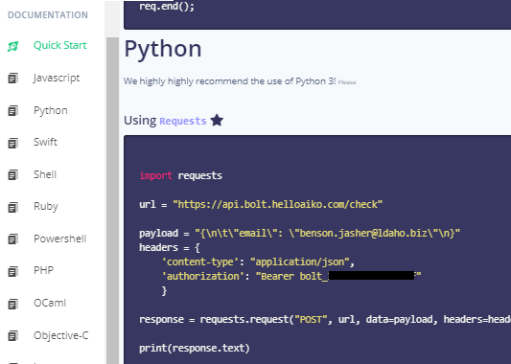Click the Python section heading
The width and height of the screenshot is (511, 364).
coord(163,50)
